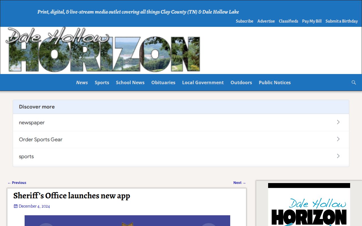Go to the Previous article
The height and width of the screenshot is (226, 362).
pyautogui.click(x=17, y=183)
